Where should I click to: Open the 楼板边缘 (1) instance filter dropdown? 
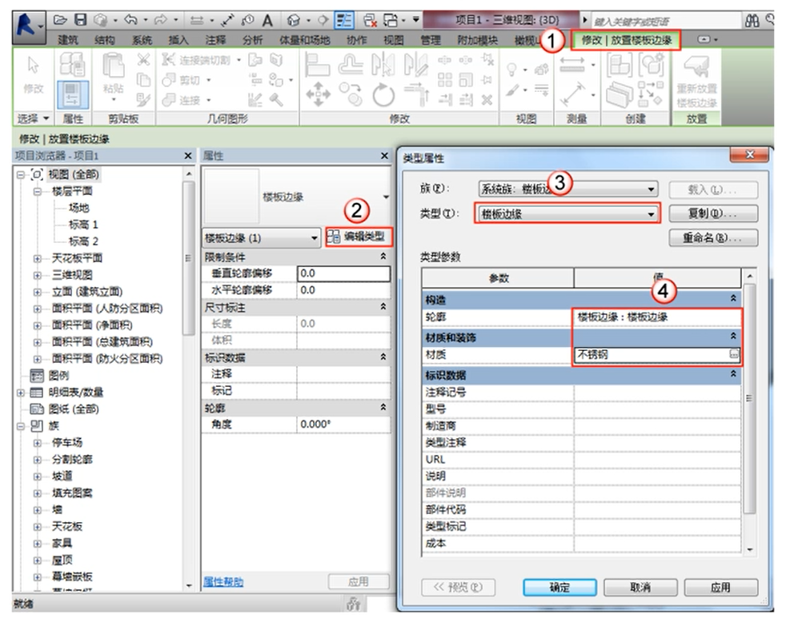315,238
